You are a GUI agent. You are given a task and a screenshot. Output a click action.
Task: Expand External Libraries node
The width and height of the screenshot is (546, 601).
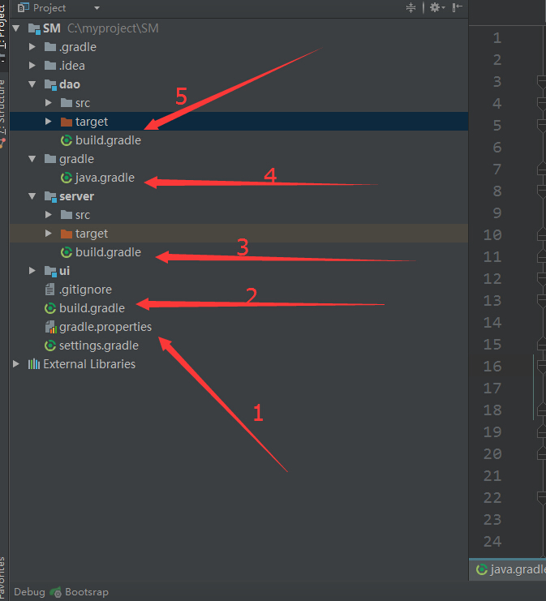click(16, 363)
